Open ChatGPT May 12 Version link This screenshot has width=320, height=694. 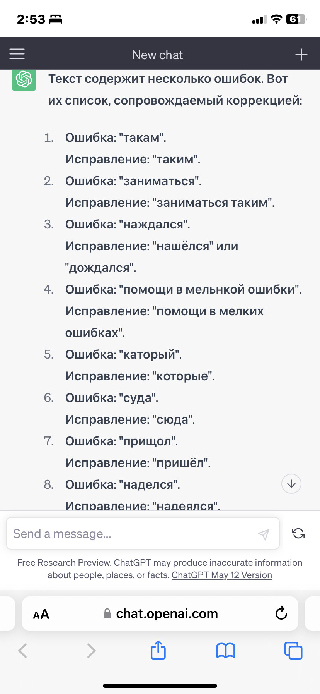pos(222,575)
